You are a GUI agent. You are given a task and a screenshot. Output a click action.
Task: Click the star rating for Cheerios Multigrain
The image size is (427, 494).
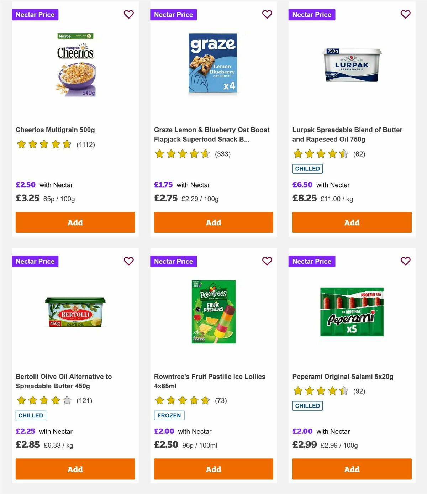click(x=44, y=144)
